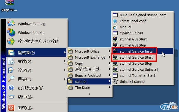Choose stunnel Service Stop

point(142,63)
